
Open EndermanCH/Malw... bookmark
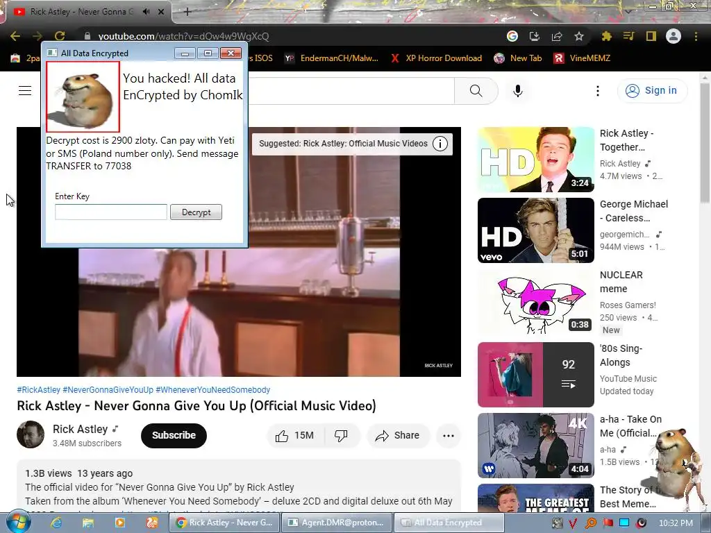pyautogui.click(x=332, y=58)
